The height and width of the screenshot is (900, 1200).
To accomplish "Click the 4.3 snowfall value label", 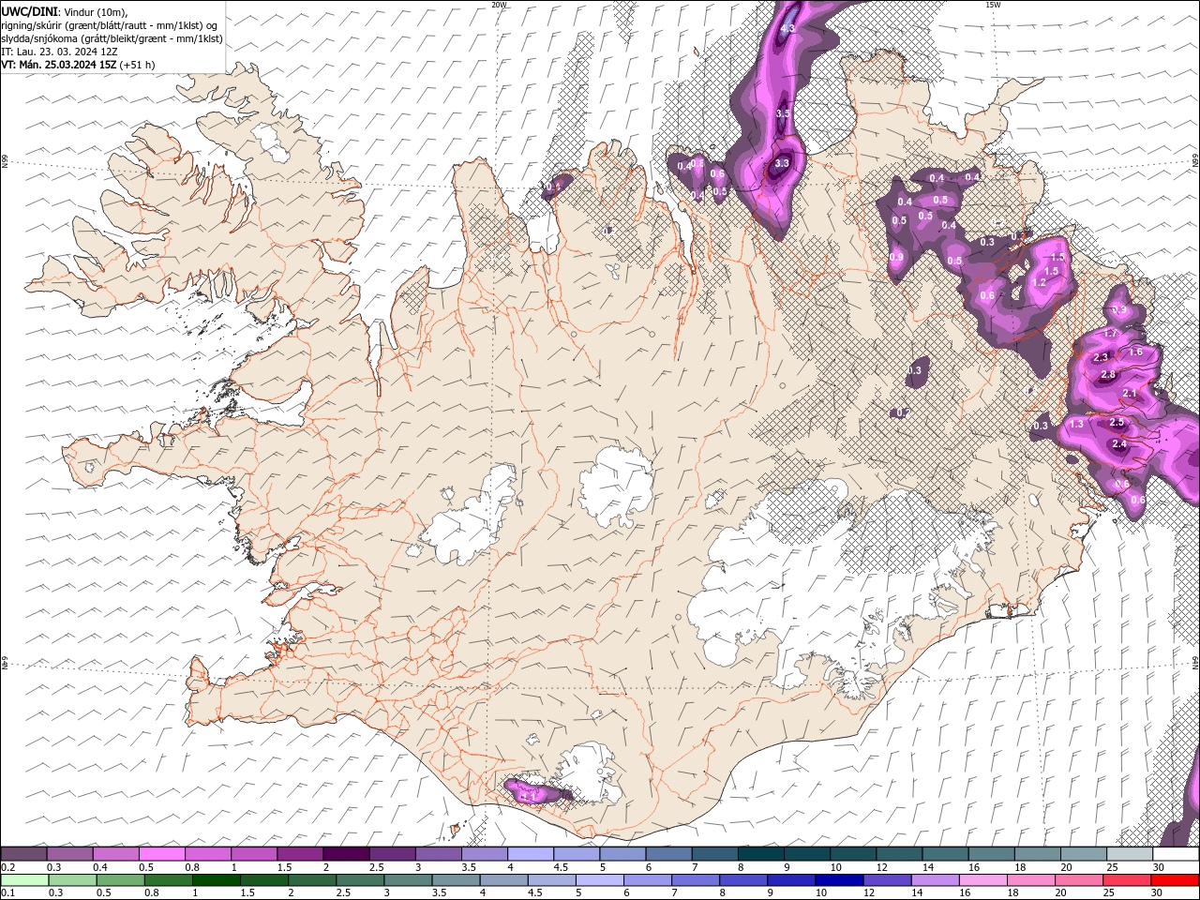I will [787, 29].
